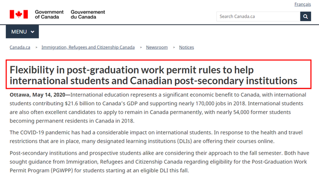The height and width of the screenshot is (176, 319).
Task: Open the MENU button
Action: pos(23,32)
